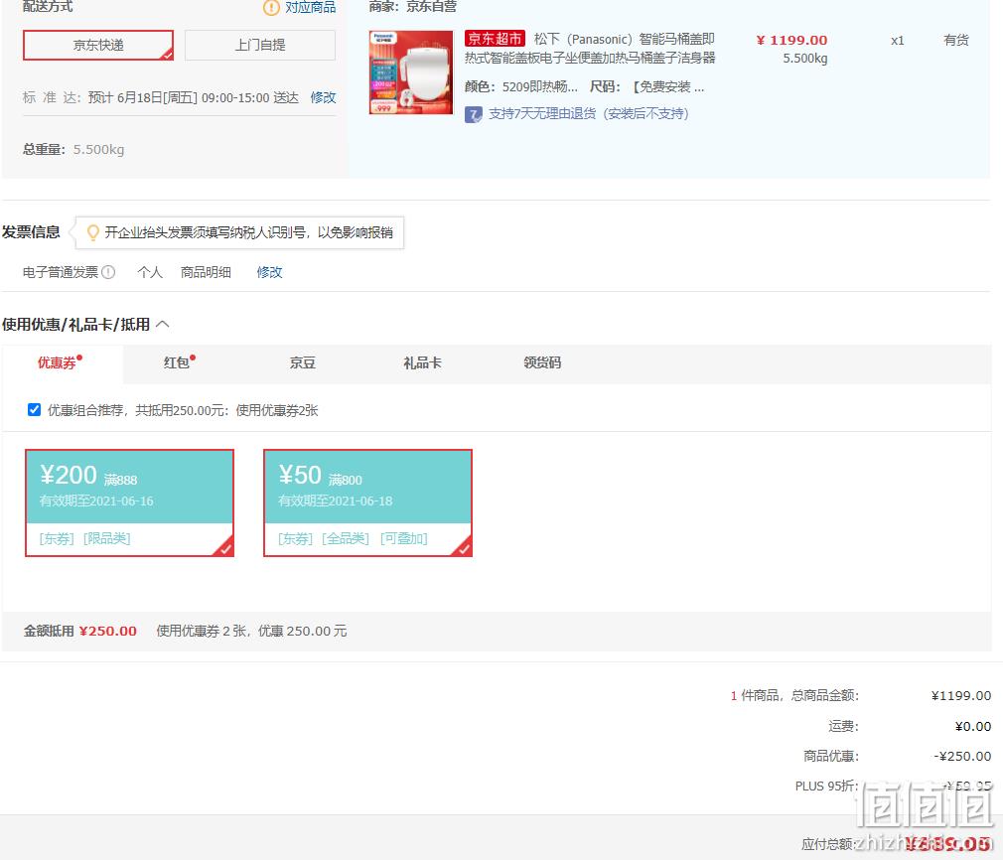Open the 礼品卡 tab

[x=422, y=362]
